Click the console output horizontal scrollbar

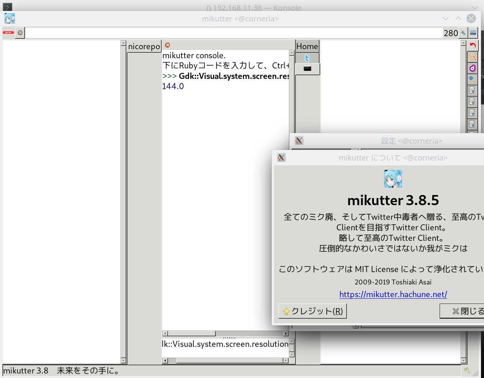[225, 333]
